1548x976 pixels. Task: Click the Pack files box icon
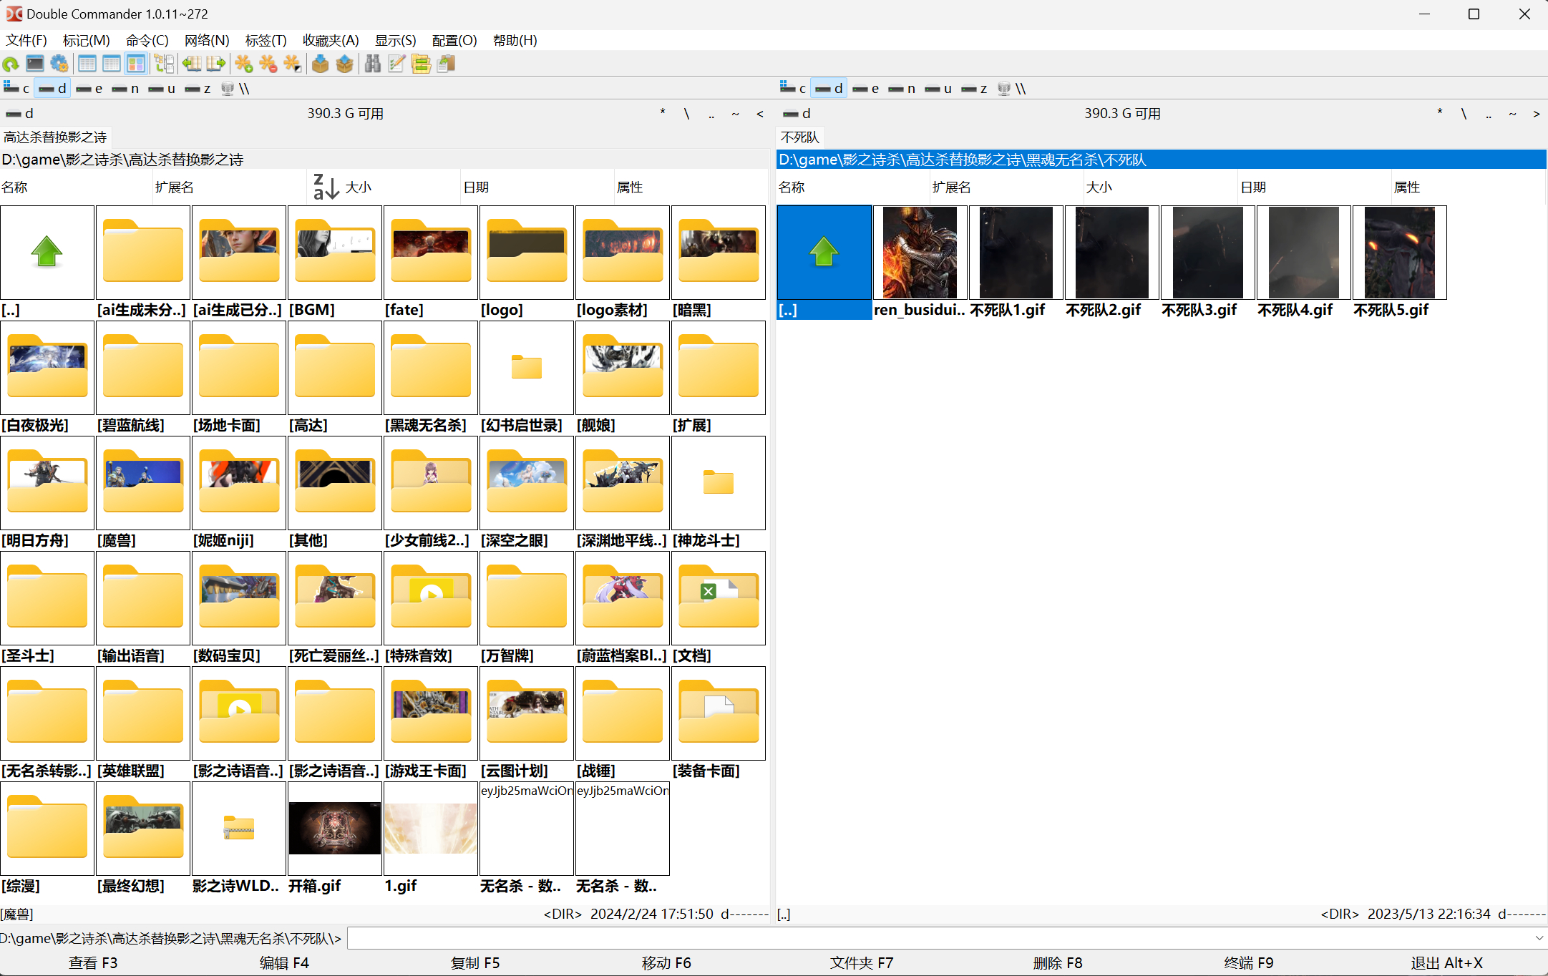tap(321, 64)
